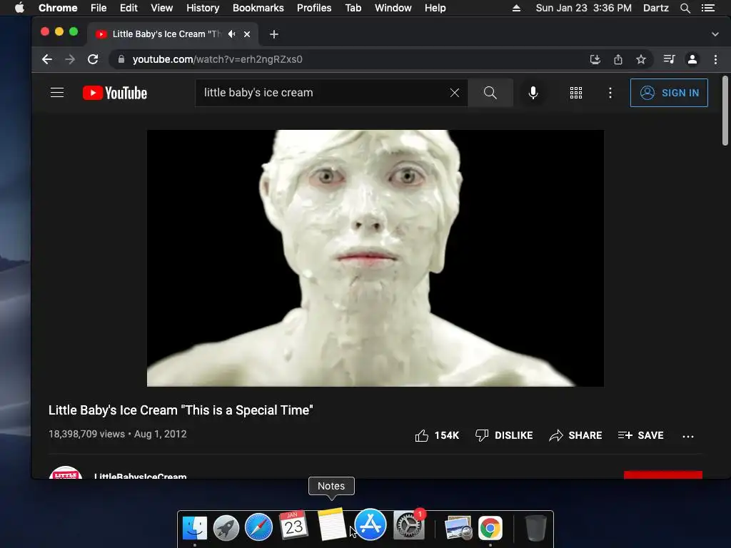Viewport: 731px width, 548px height.
Task: Reload the current page
Action: tap(93, 59)
